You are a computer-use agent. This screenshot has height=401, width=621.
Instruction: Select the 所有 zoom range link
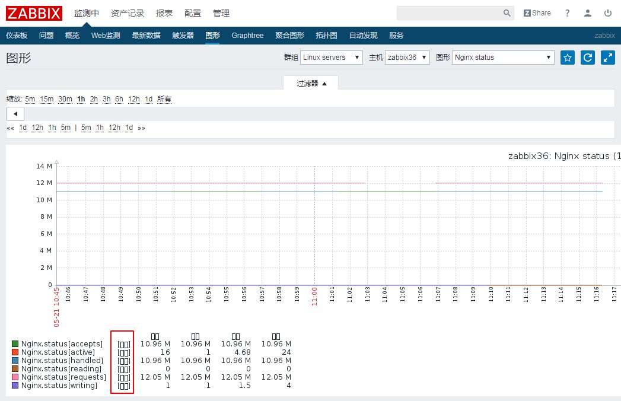point(164,99)
